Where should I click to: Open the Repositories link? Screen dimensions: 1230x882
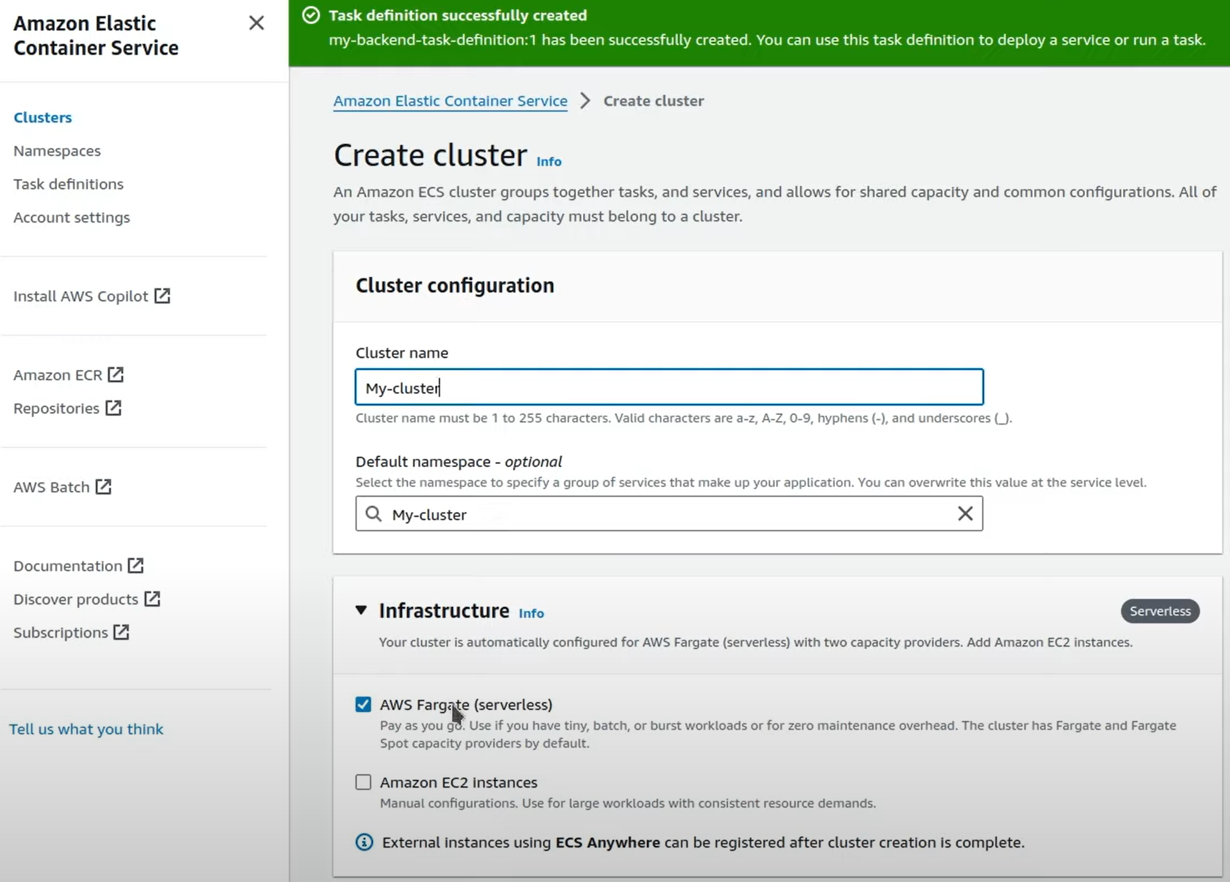point(57,409)
